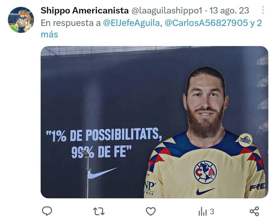
Task: Expand the "y 2" additional recipients link
Action: (x=256, y=23)
